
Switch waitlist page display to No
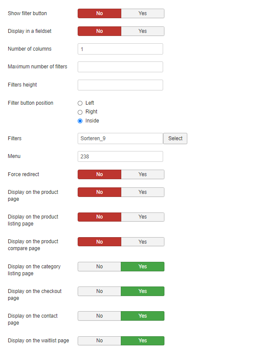(100, 341)
